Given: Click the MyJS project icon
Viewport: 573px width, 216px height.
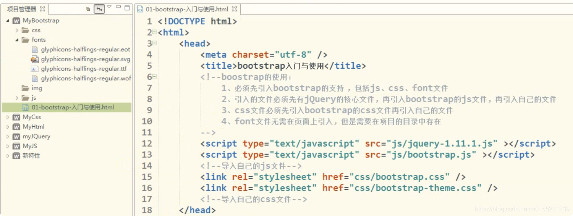Looking at the screenshot, I should click(x=16, y=146).
